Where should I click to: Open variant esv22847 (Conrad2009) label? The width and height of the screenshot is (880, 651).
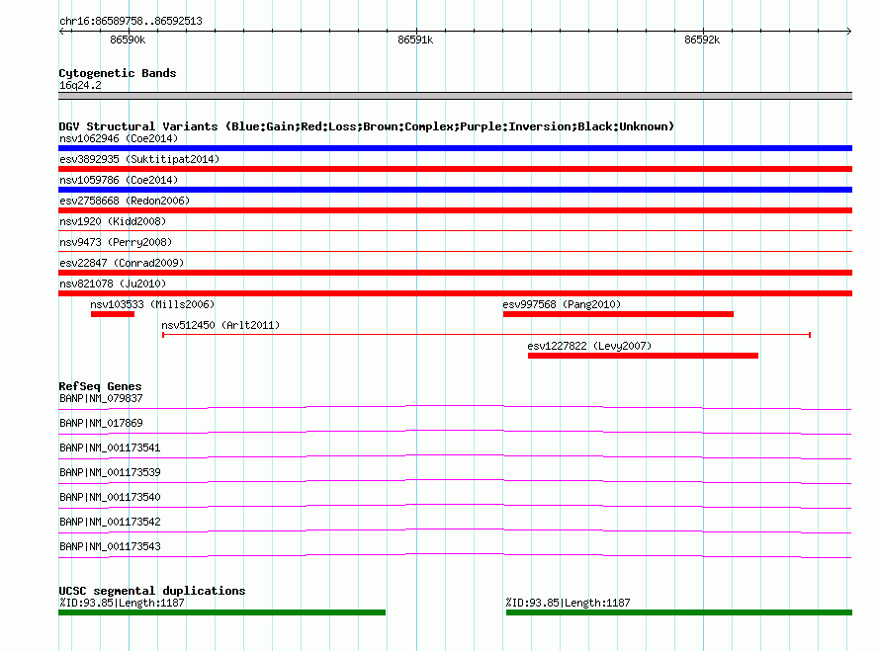pyautogui.click(x=122, y=263)
